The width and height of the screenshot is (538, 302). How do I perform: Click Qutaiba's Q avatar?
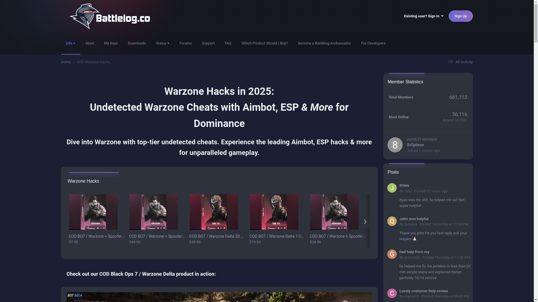pyautogui.click(x=392, y=221)
